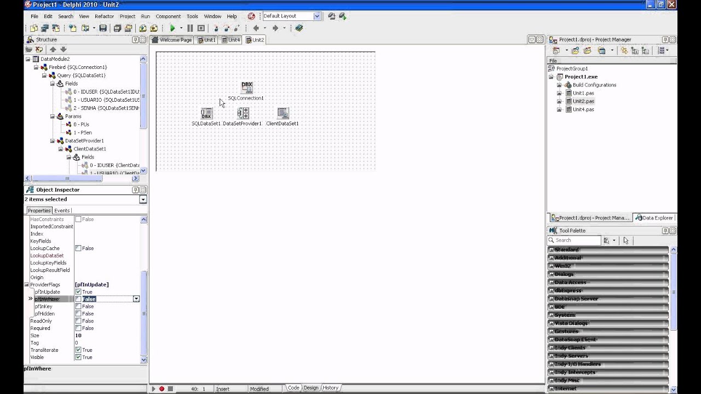Click the Open Project icon in toolbar
Screen dimensions: 701x394
[x=128, y=28]
